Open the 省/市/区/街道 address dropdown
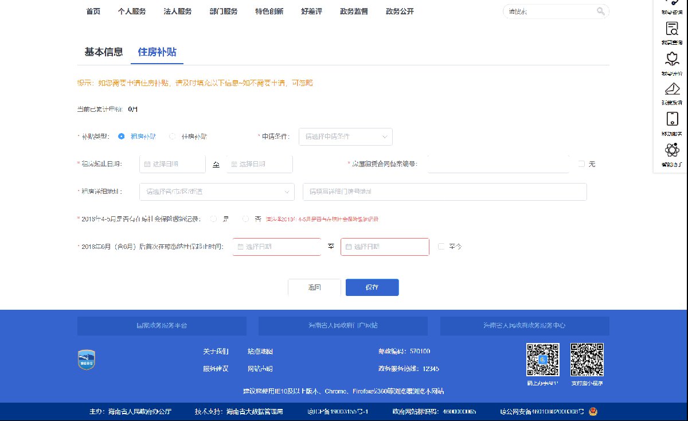 point(217,192)
